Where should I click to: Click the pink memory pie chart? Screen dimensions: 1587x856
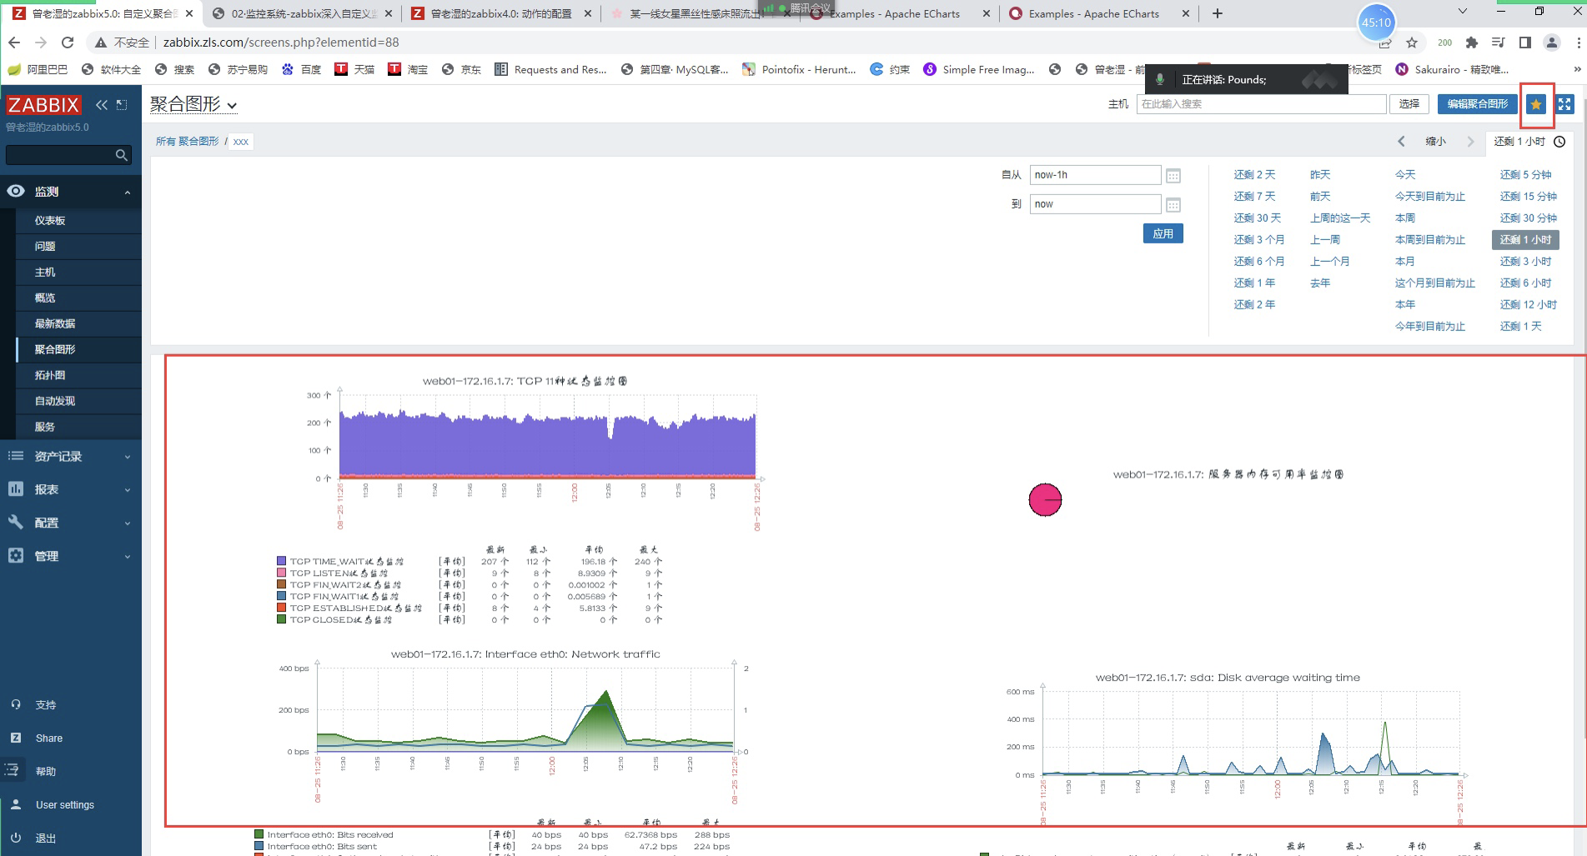[1045, 500]
